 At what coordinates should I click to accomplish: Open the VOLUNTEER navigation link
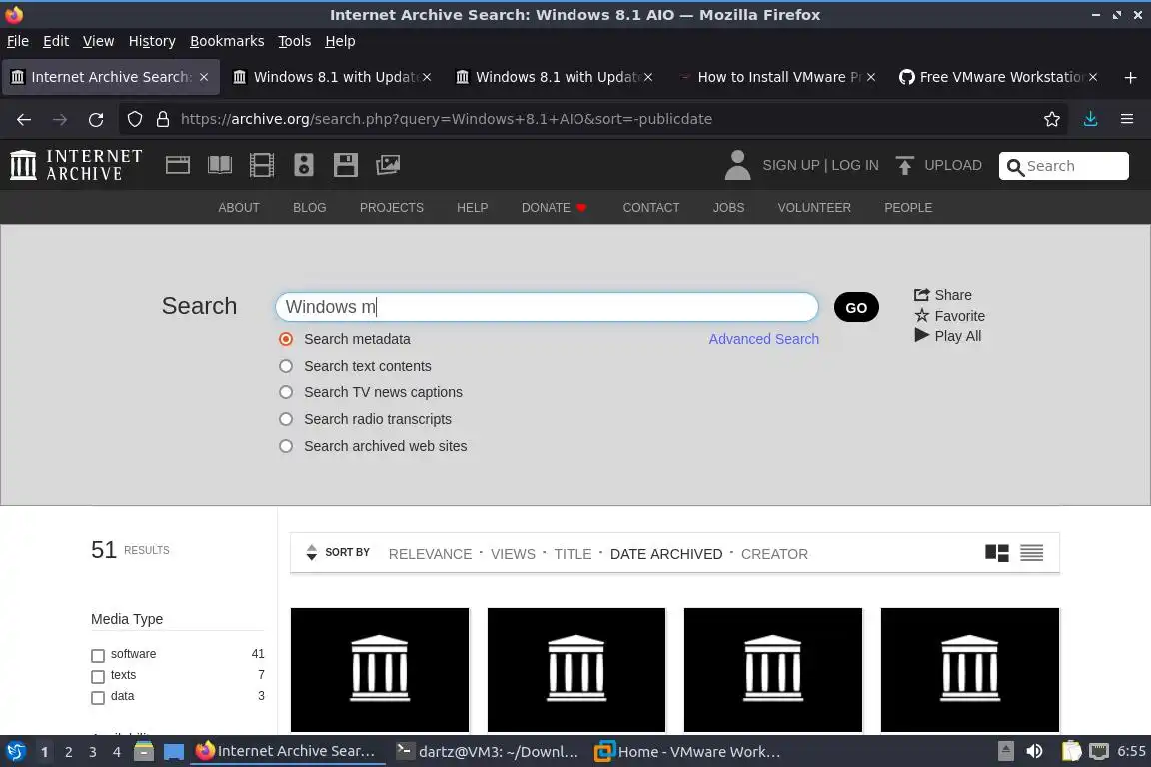pyautogui.click(x=814, y=208)
